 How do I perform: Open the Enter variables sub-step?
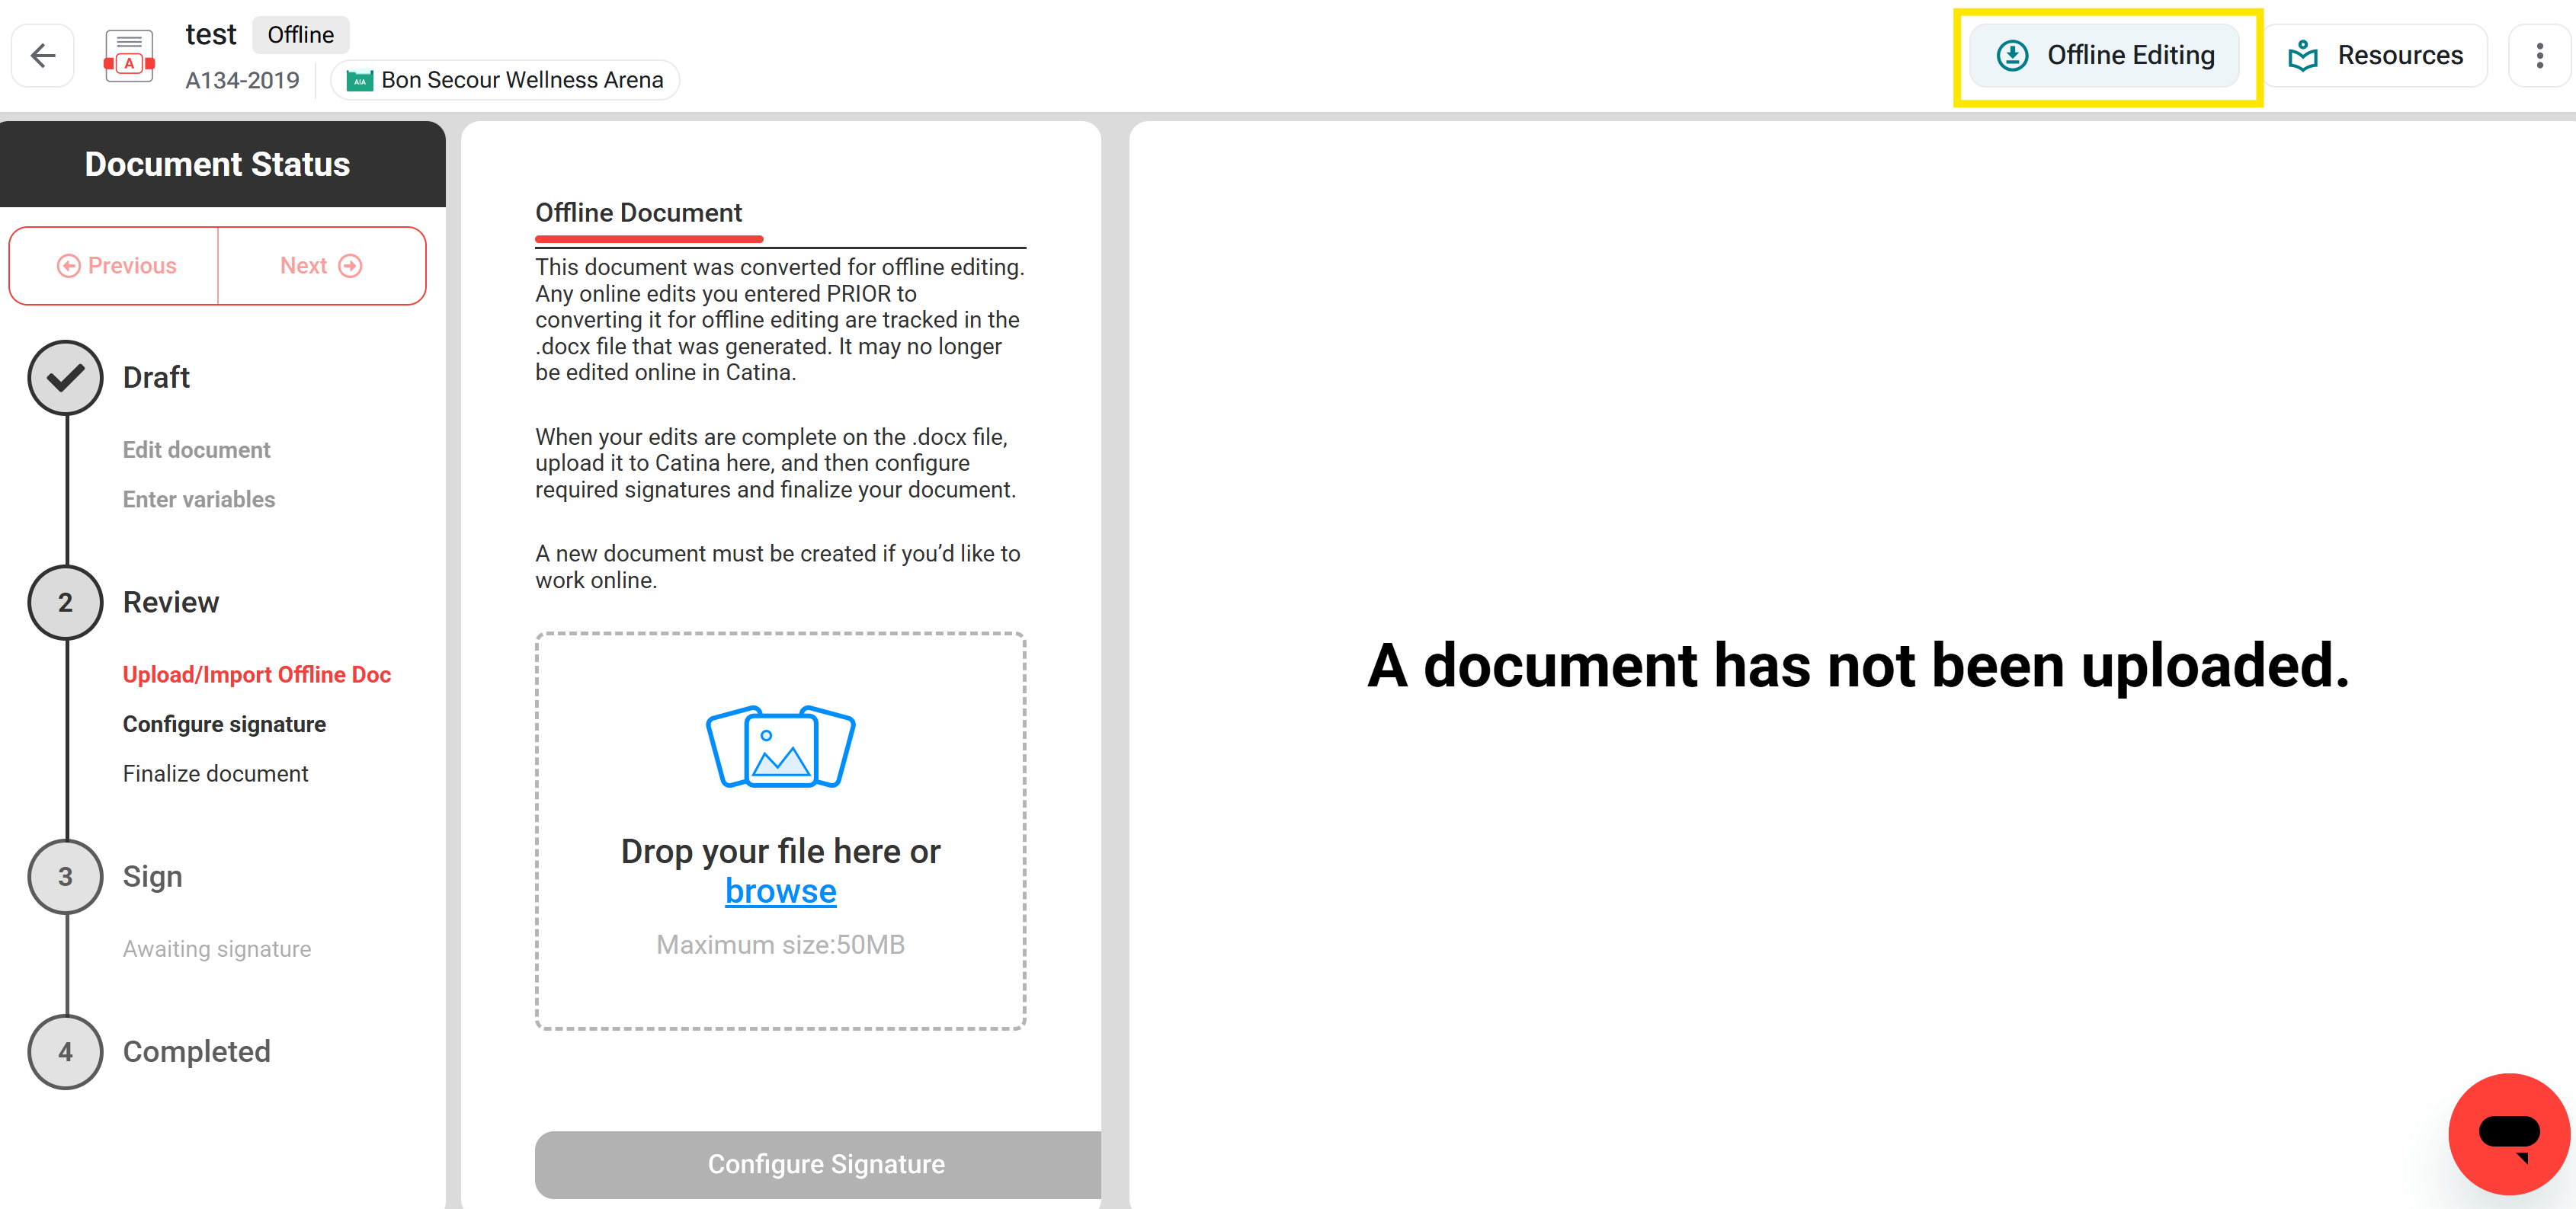pyautogui.click(x=199, y=498)
